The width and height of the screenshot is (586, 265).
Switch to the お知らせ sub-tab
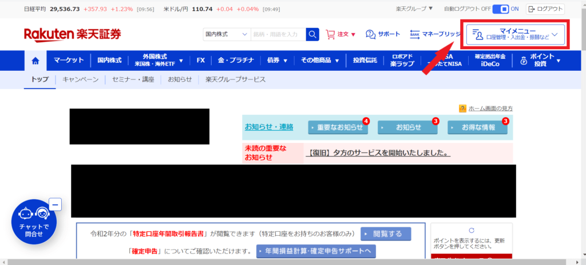(x=180, y=79)
